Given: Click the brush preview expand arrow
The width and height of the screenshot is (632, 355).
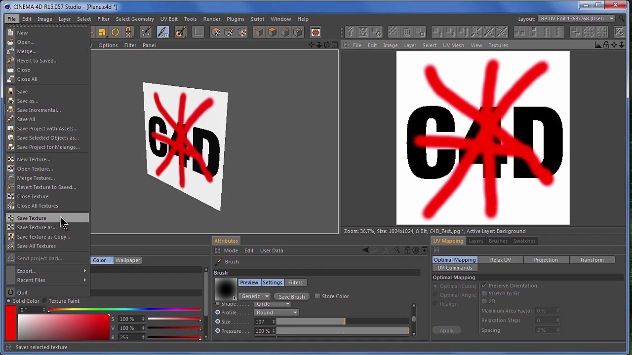Looking at the screenshot, I should (x=235, y=298).
